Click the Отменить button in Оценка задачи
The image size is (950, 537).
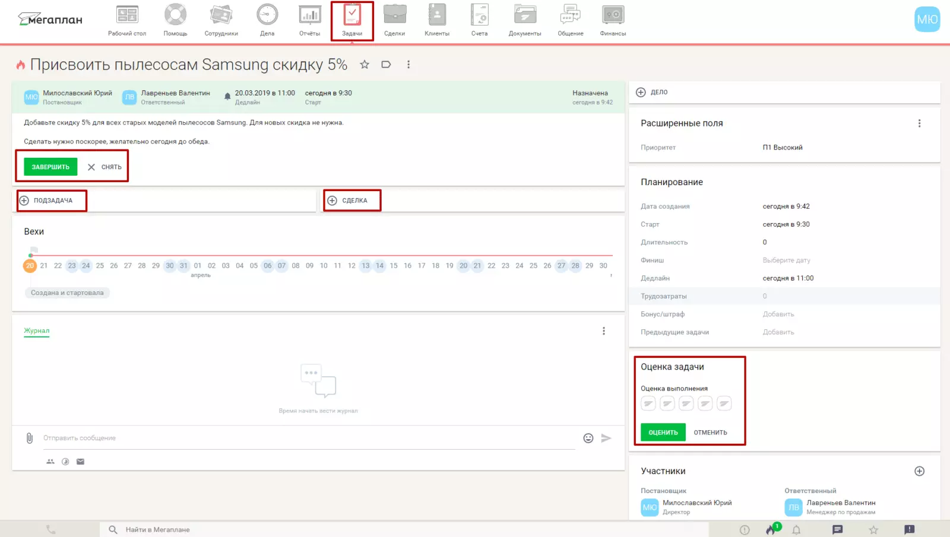click(x=710, y=433)
